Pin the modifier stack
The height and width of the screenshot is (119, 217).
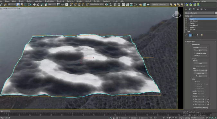(x=186, y=35)
